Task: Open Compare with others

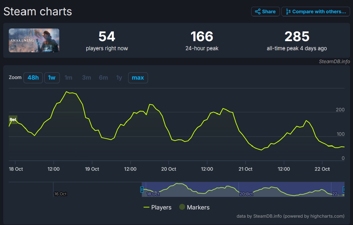Action: (x=315, y=12)
